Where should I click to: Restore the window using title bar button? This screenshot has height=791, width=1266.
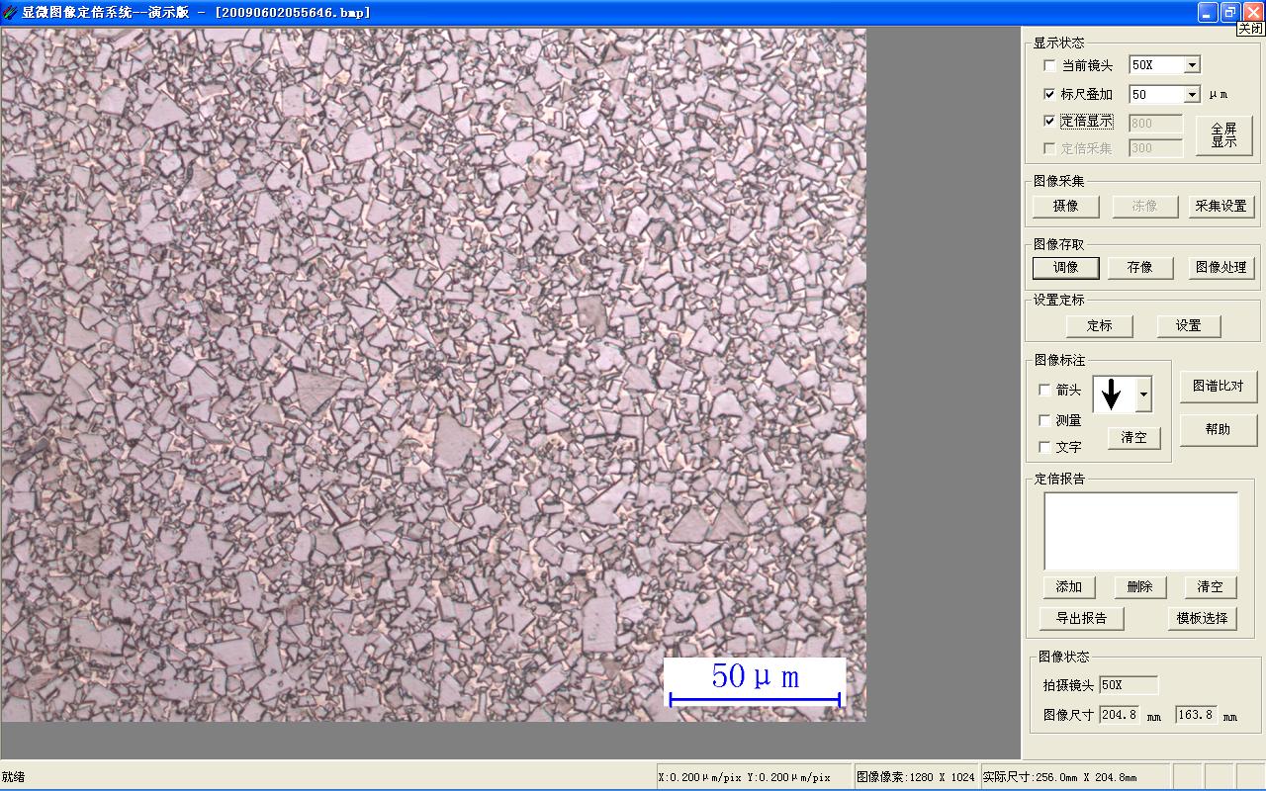[1230, 12]
